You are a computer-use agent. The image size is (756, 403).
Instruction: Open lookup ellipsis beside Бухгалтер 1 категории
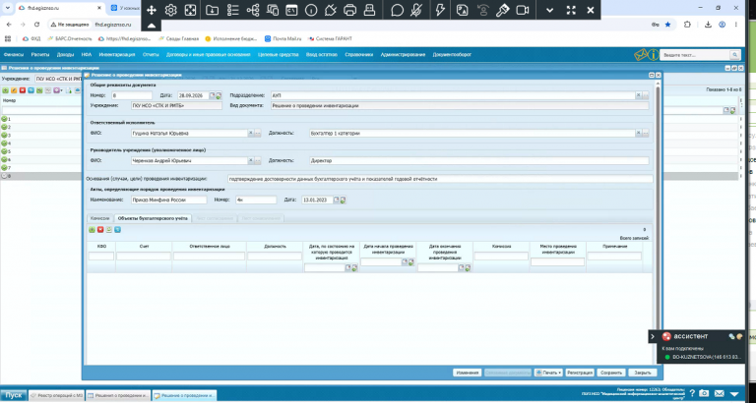tap(646, 134)
